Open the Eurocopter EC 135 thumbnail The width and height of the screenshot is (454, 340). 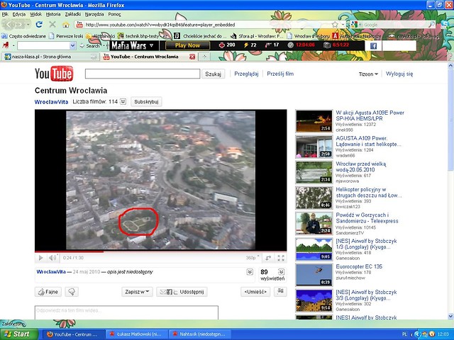coord(314,275)
